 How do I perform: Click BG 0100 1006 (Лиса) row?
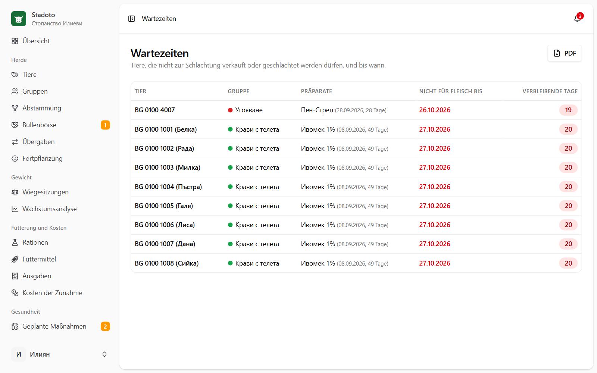356,225
